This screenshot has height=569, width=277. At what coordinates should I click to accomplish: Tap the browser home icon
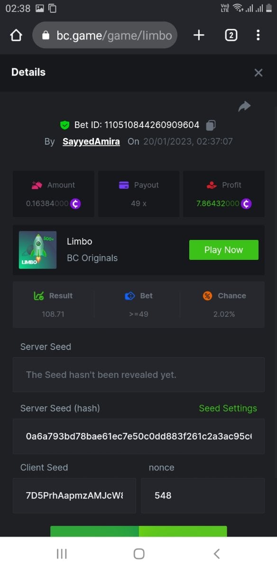coord(16,35)
